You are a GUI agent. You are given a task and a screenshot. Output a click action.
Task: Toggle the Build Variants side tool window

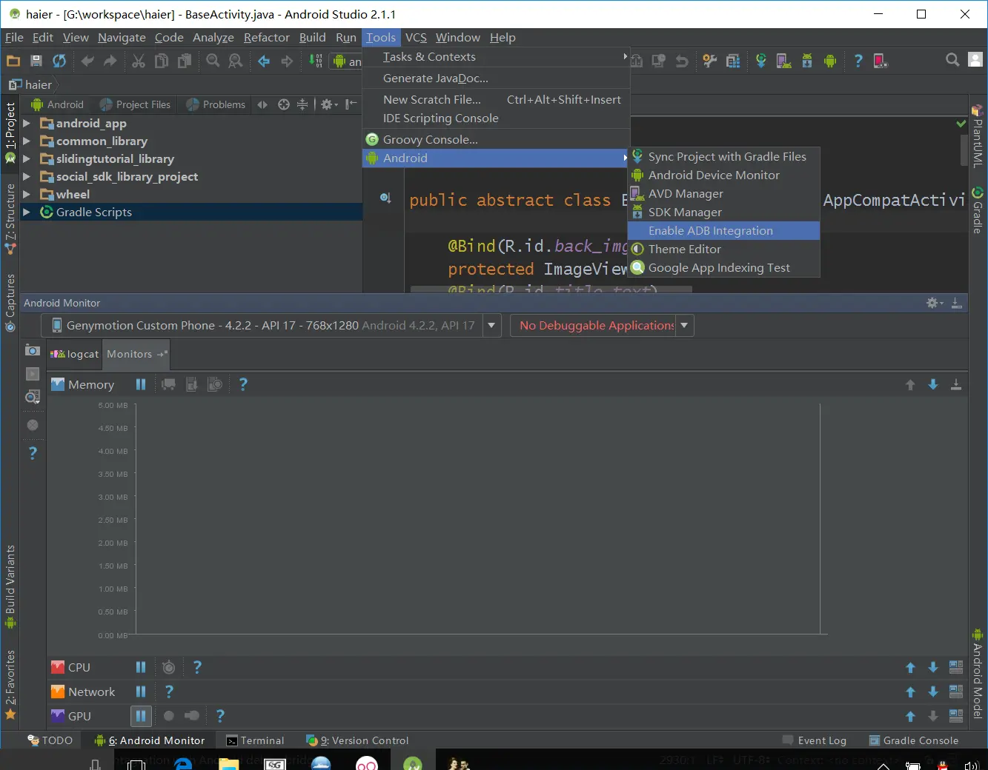click(10, 586)
